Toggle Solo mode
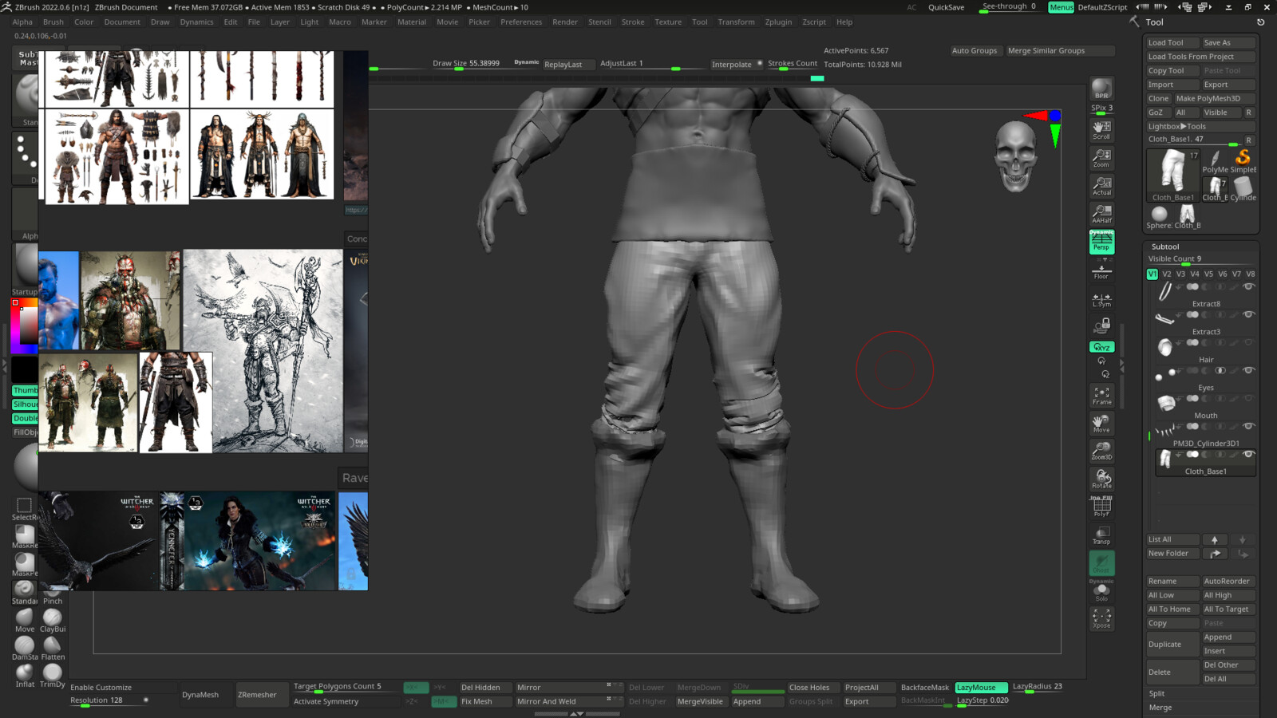Viewport: 1277px width, 718px height. coord(1101,592)
